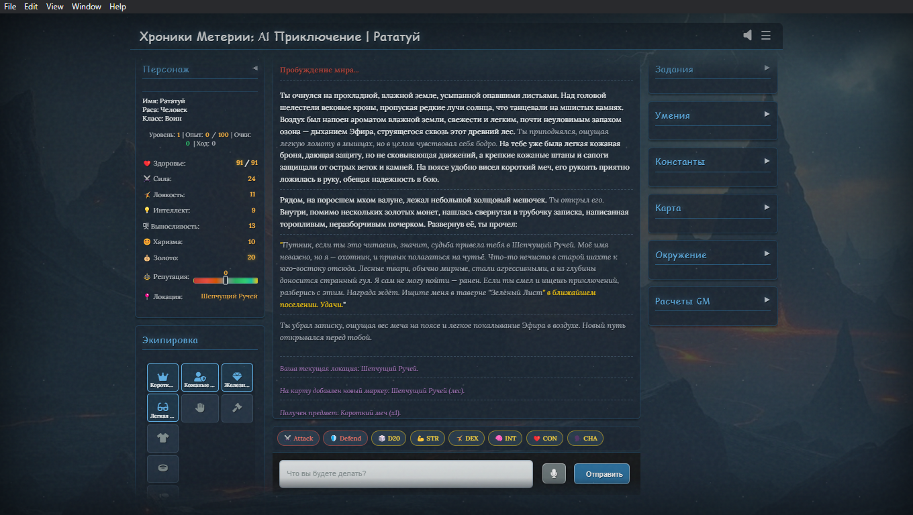
Task: Mute sound with the speaker icon
Action: click(x=747, y=36)
